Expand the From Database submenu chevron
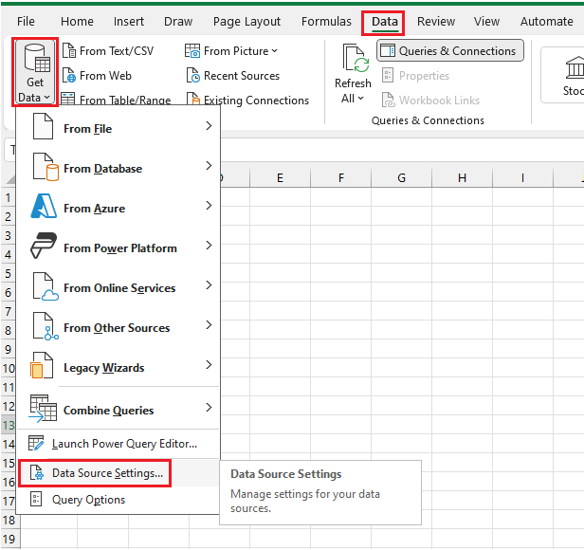The height and width of the screenshot is (550, 584). point(209,165)
